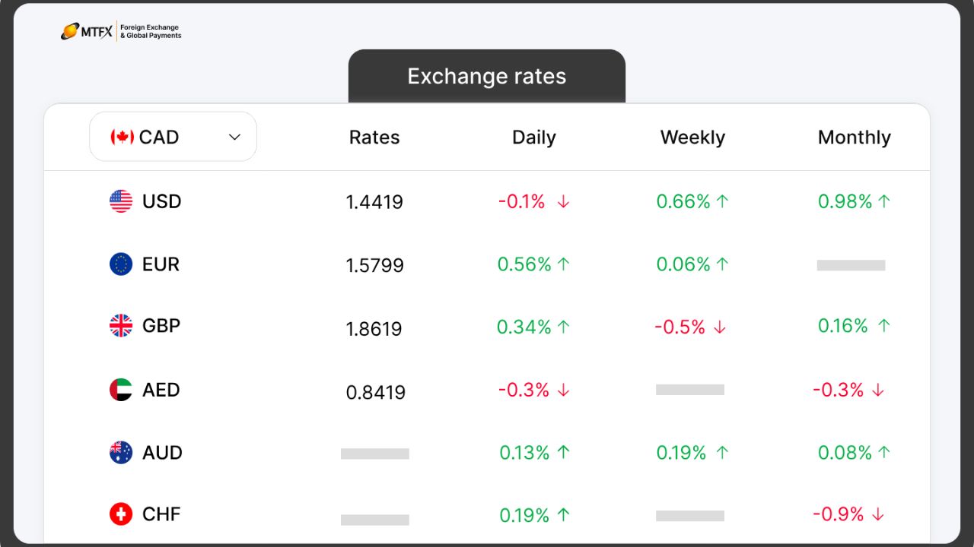Click the chevron next to CAD
Image resolution: width=974 pixels, height=547 pixels.
point(235,137)
